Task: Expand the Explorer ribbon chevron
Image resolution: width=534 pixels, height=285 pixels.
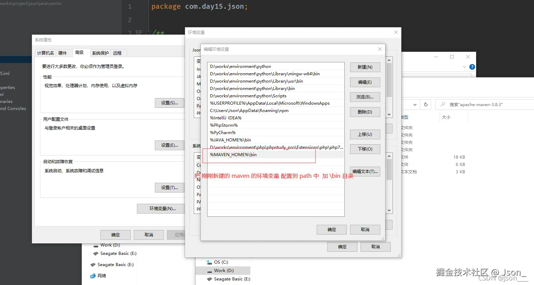Action: (464, 67)
